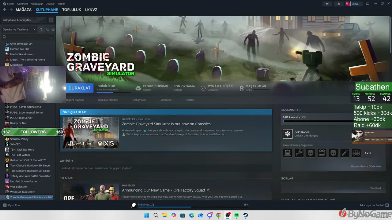Select the bullet locked achievement
Image resolution: width=392 pixels, height=220 pixels.
coord(345,153)
